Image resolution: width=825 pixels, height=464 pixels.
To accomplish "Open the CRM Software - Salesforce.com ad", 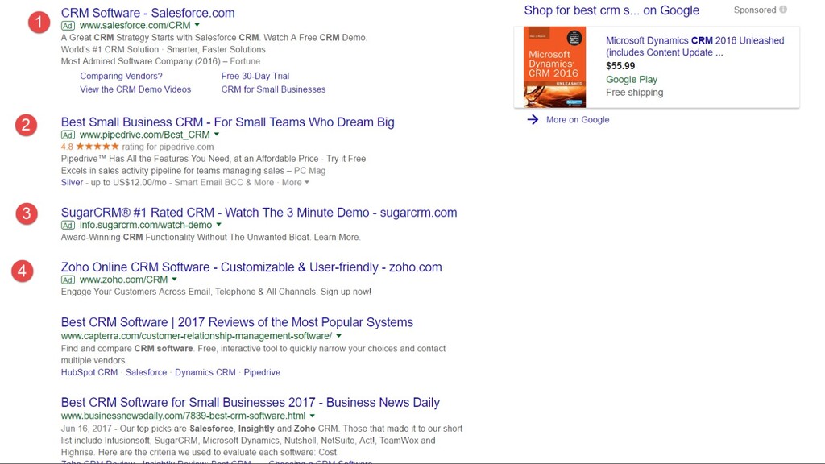I will point(148,13).
